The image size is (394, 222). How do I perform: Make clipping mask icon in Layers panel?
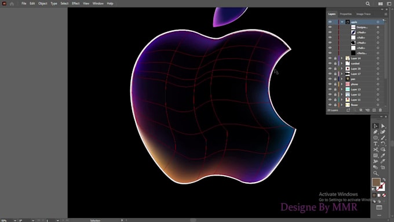coord(361,110)
